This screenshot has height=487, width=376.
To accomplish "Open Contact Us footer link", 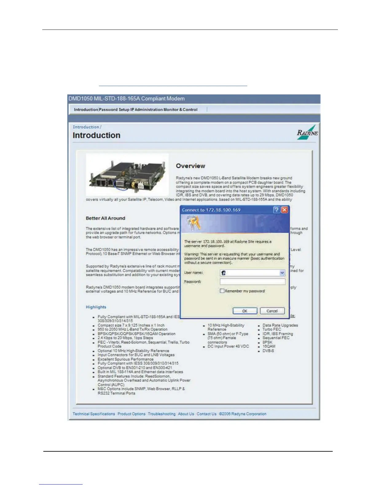I will pos(206,414).
